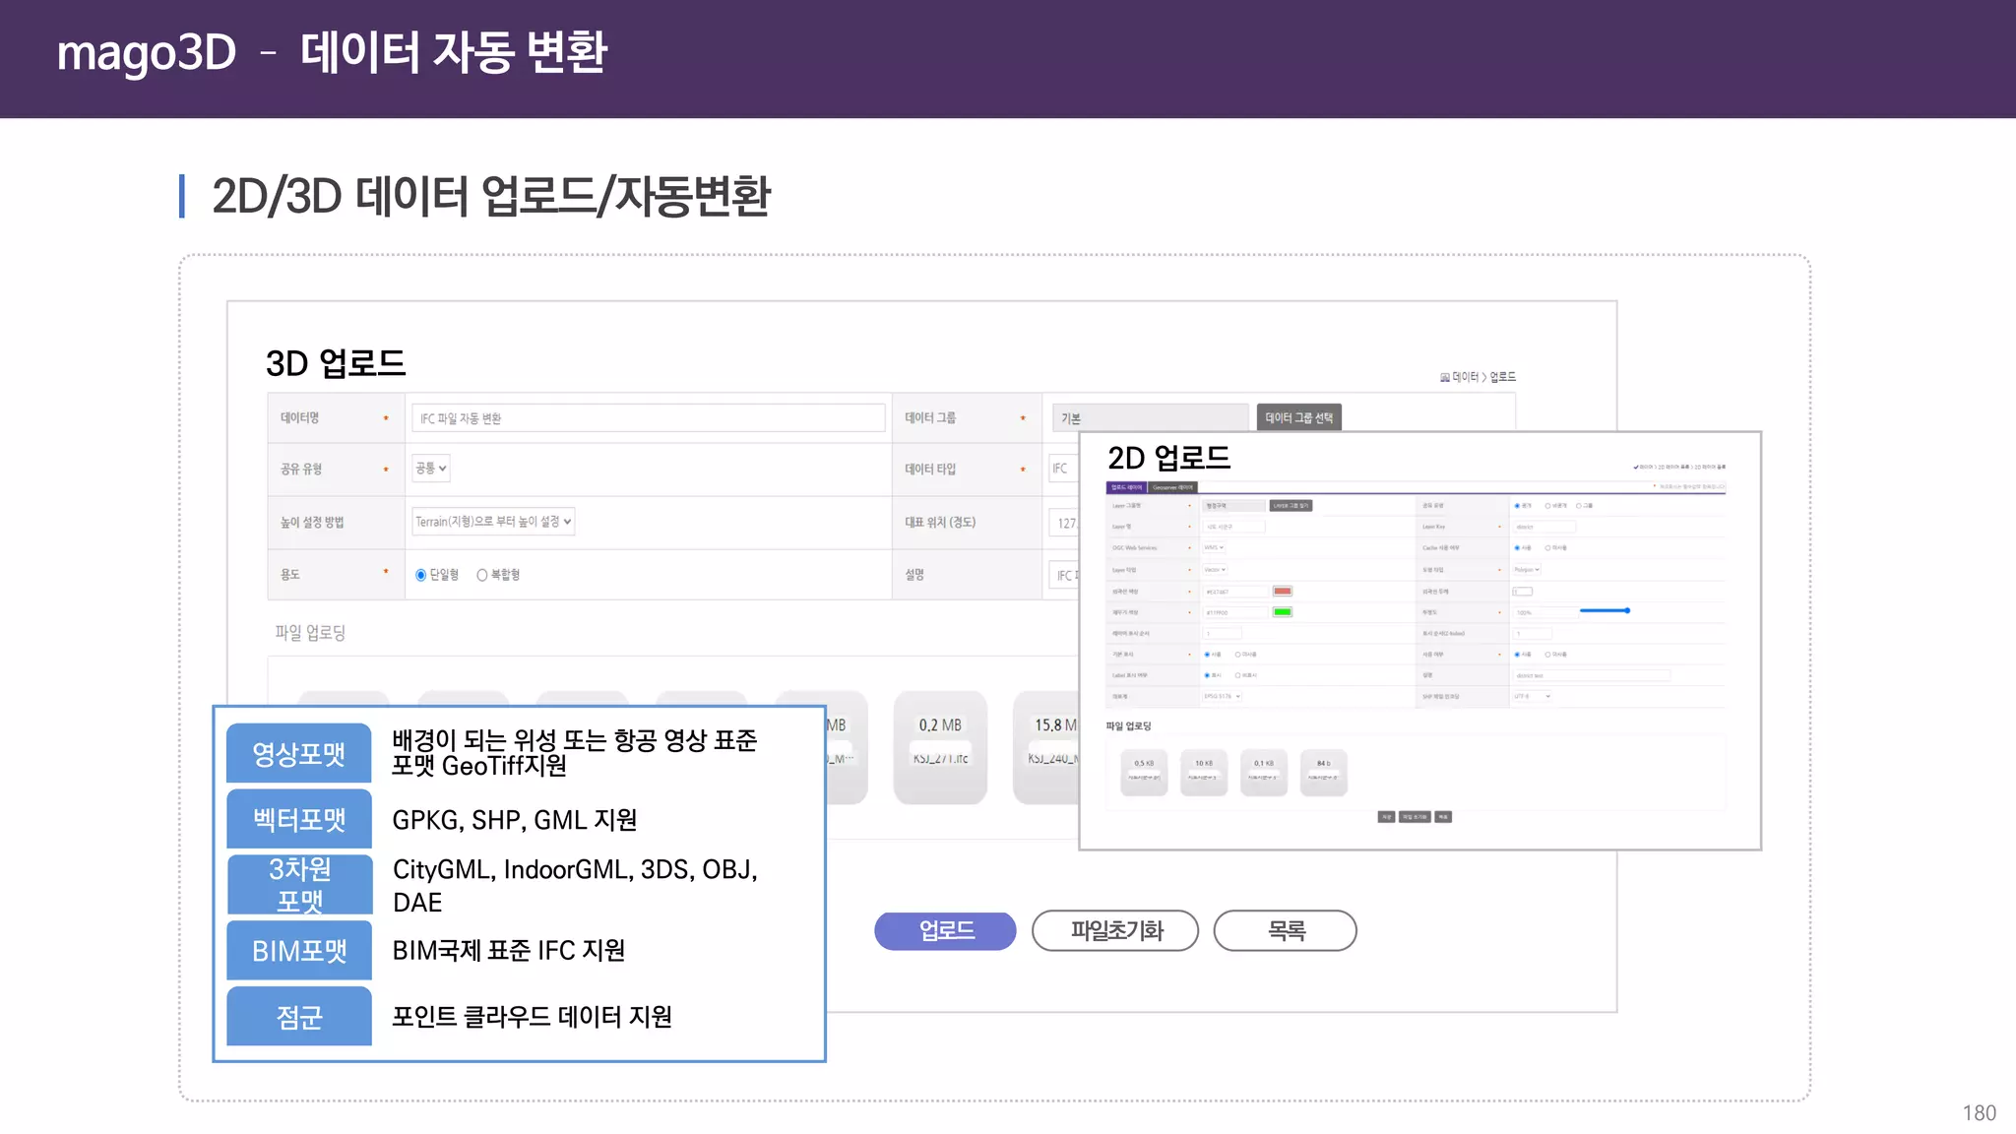Select the 84 b file in 2D upload
This screenshot has width=2016, height=1134.
pos(1324,771)
